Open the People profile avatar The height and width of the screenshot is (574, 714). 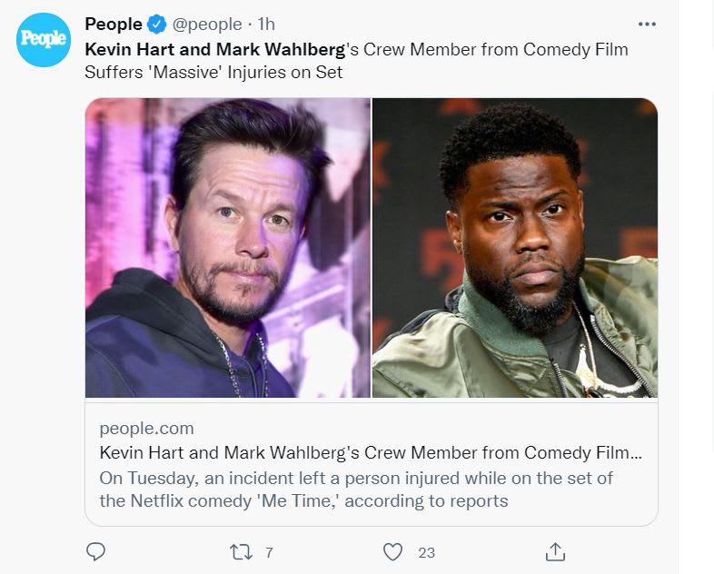coord(43,39)
